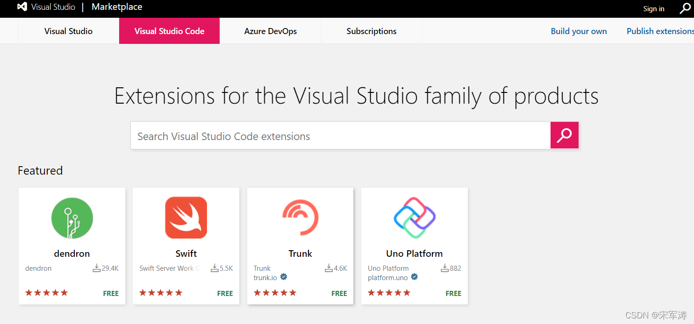Click the download icon on Trunk card
This screenshot has width=694, height=324.
(329, 268)
